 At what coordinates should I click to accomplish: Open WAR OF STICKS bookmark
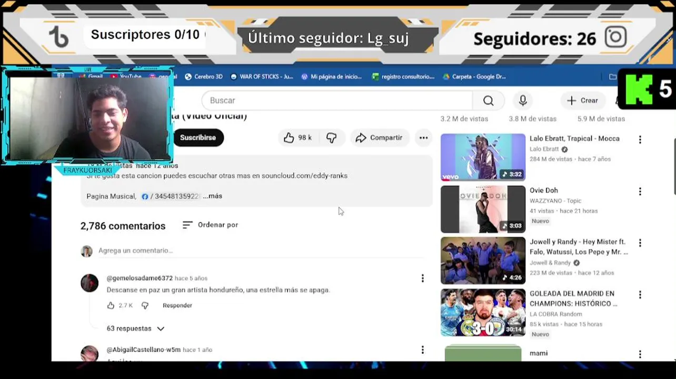(x=262, y=77)
